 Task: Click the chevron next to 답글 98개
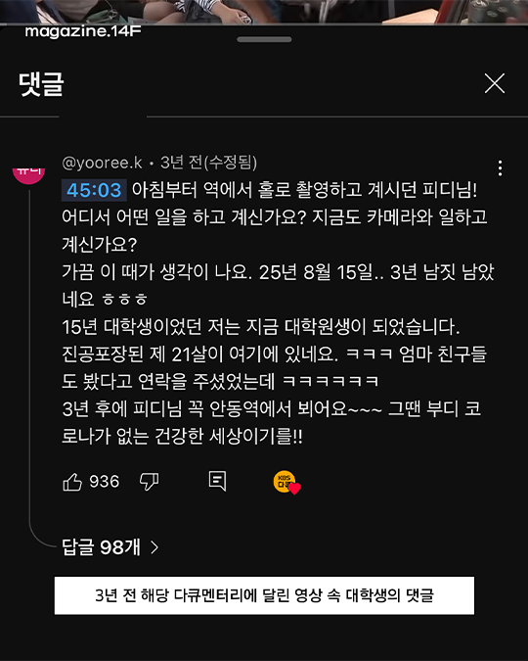(x=154, y=547)
